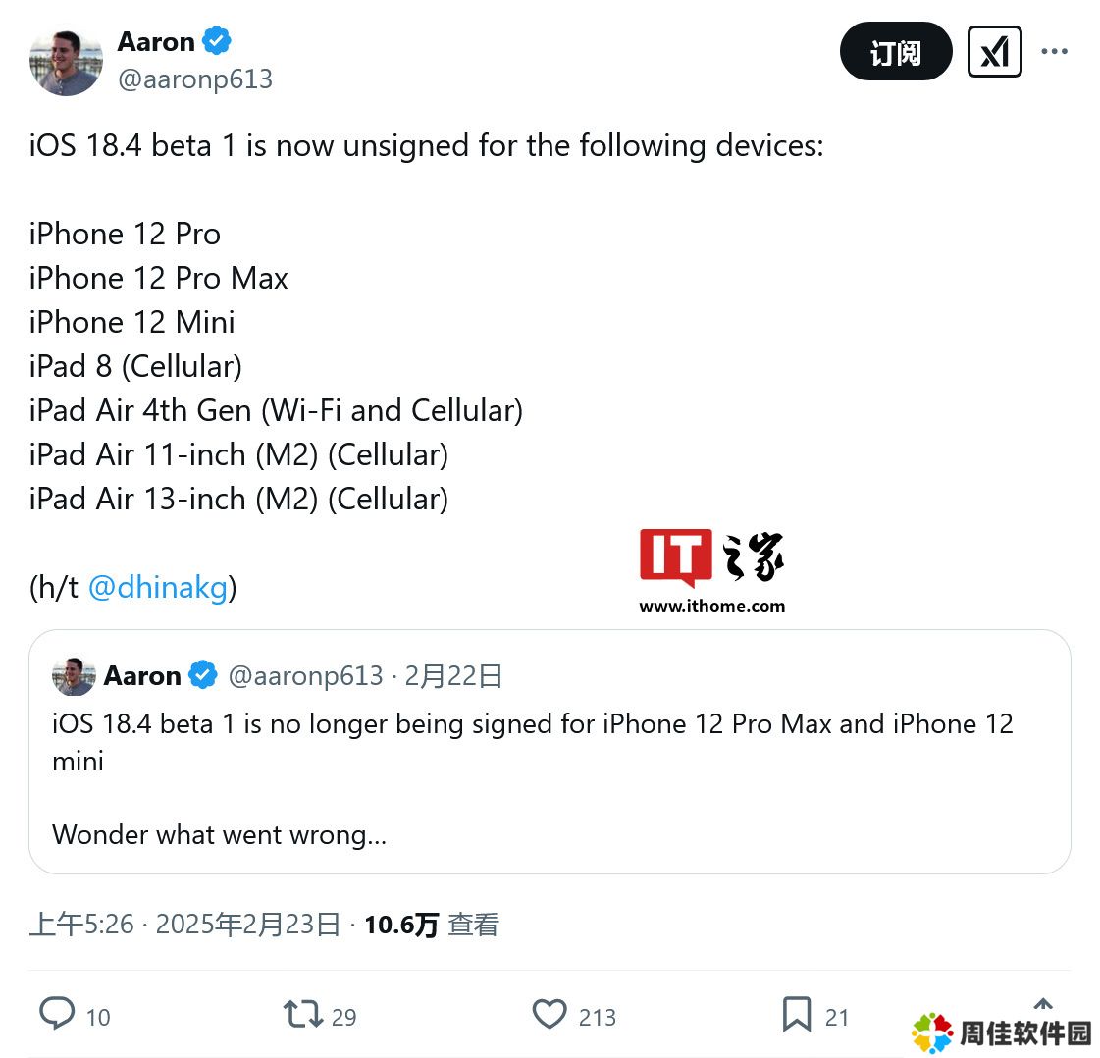Open the quoted tweet from 2月22日
Viewport: 1100px width, 1058px height.
click(x=550, y=752)
